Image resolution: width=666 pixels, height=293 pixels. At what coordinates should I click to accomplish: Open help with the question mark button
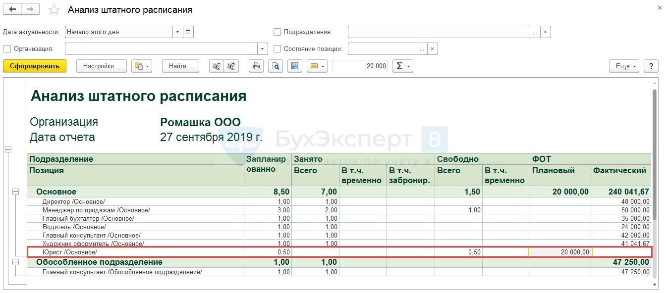click(x=650, y=66)
